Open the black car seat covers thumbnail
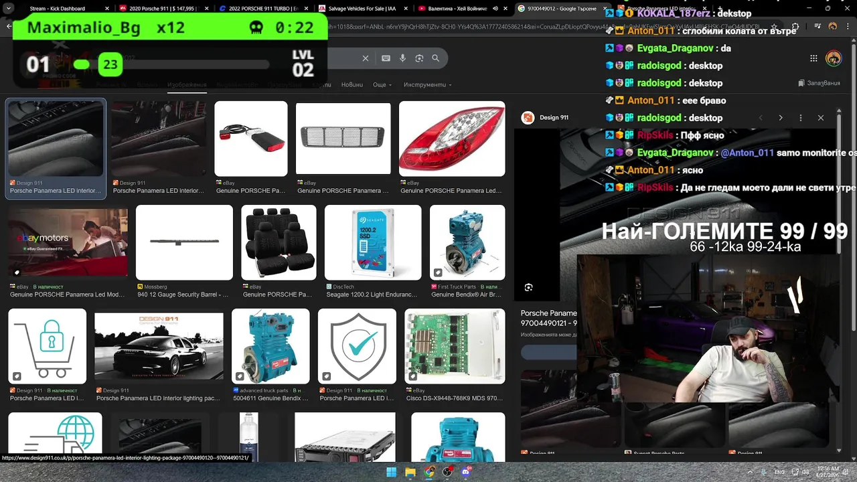Image resolution: width=857 pixels, height=482 pixels. (279, 242)
